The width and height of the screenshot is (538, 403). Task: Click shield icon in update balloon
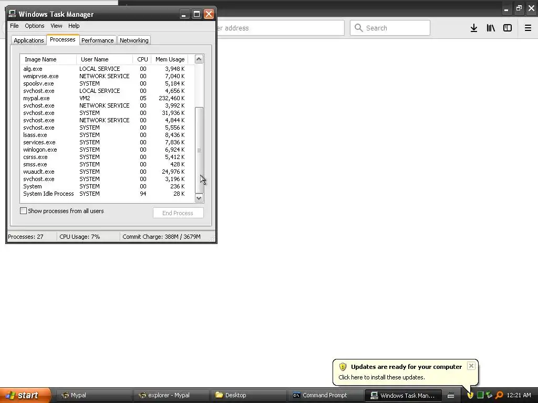pos(343,367)
